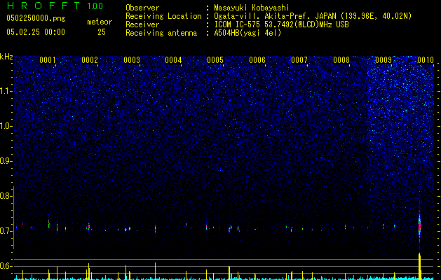Click the kHz axis unit label
This screenshot has height=280, width=441.
click(6, 57)
